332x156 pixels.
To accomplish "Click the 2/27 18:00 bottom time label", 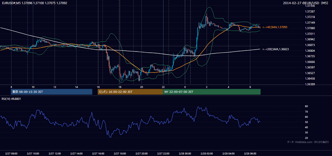I will click(120, 154).
